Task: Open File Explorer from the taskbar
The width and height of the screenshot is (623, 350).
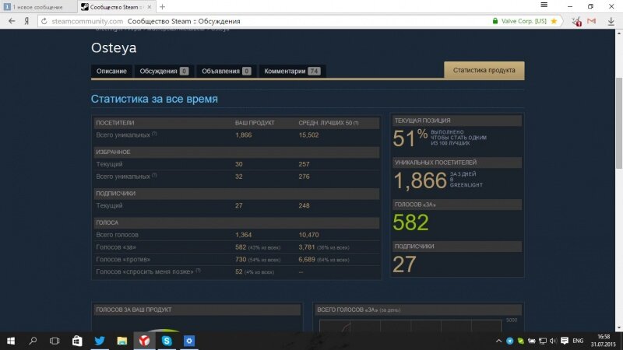Action: click(122, 341)
